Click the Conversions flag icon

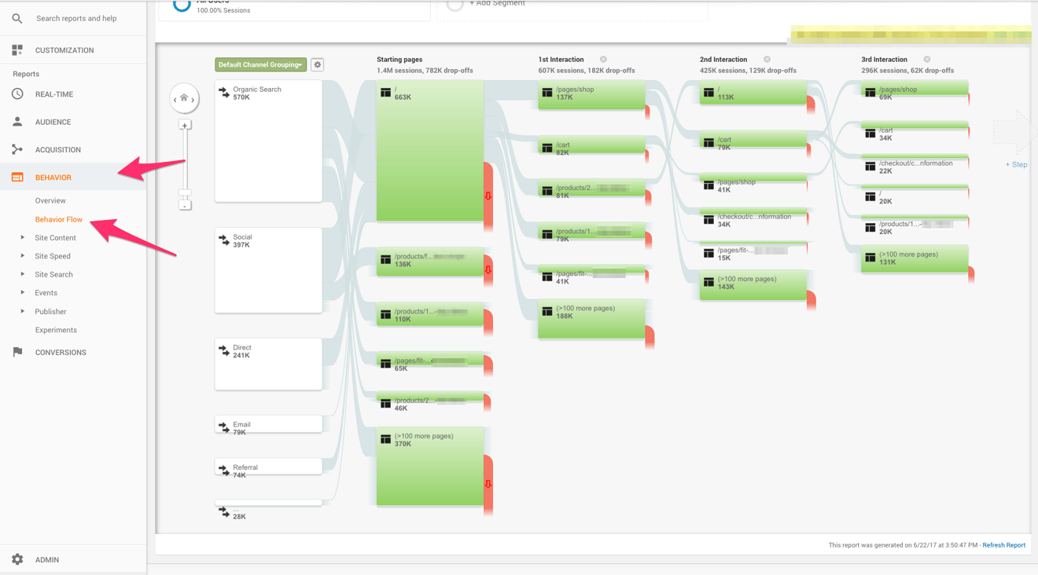(x=16, y=352)
